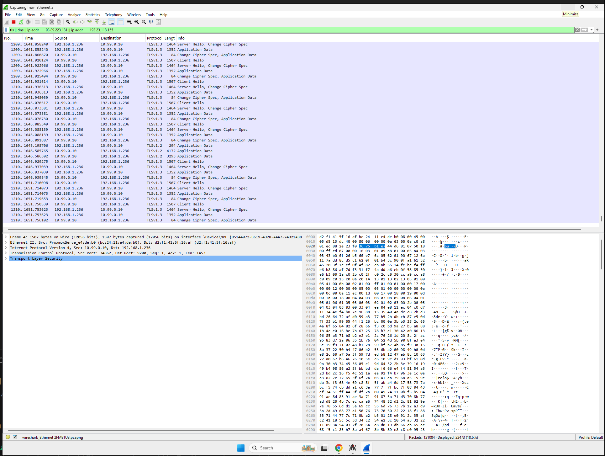
Task: Jump to the last packet
Action: [x=104, y=22]
